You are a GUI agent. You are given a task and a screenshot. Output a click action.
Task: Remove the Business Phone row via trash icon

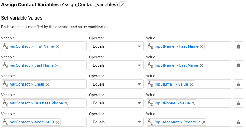[x=239, y=103]
